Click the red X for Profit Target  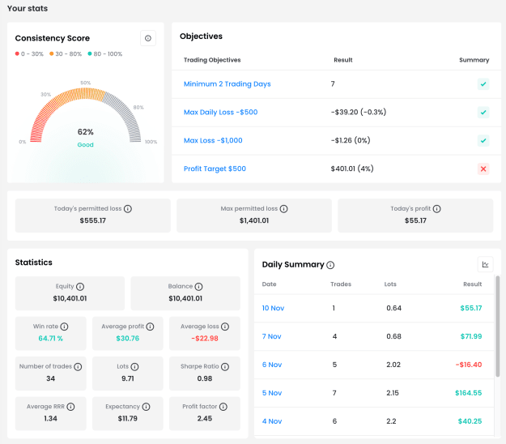pos(483,169)
